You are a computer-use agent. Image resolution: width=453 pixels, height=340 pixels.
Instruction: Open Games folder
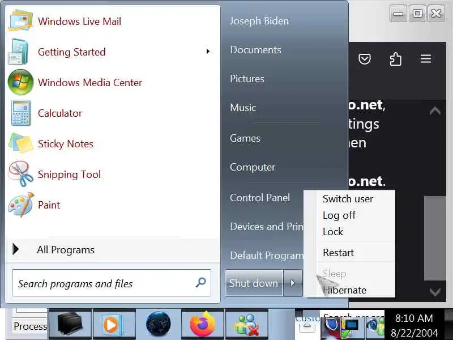point(245,138)
